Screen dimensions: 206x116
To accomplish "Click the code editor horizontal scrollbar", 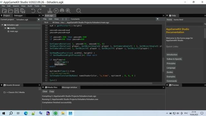I will click(x=97, y=83).
